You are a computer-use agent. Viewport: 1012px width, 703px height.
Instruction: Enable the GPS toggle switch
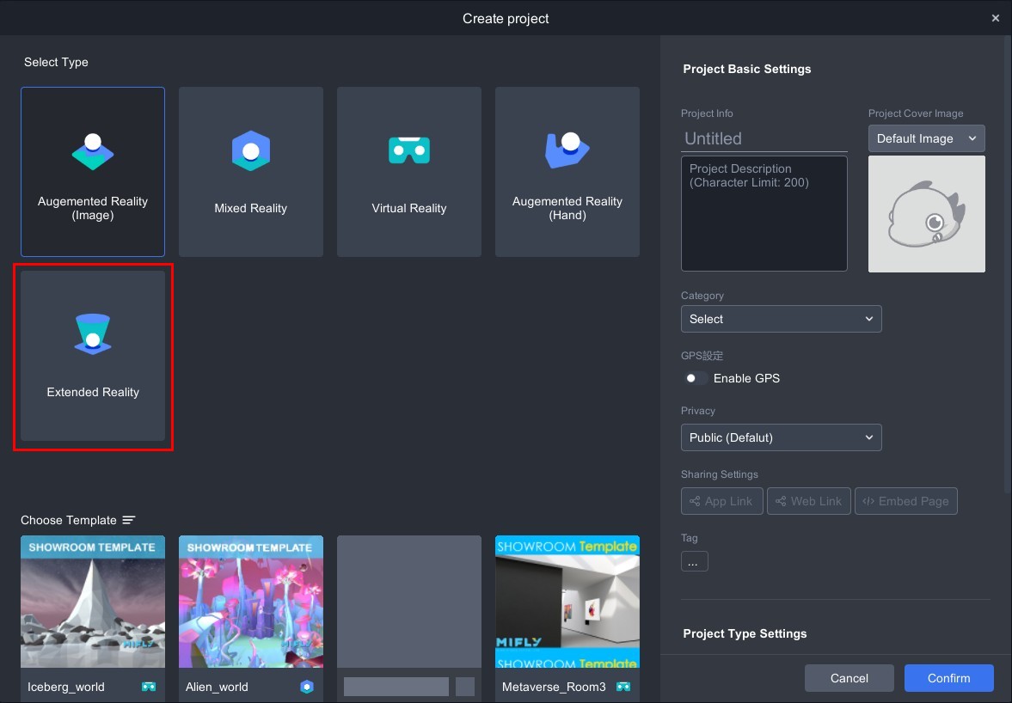(696, 378)
